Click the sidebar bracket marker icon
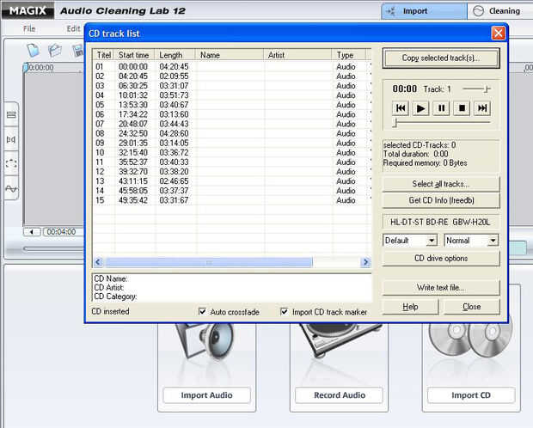This screenshot has width=533, height=428. tap(11, 139)
